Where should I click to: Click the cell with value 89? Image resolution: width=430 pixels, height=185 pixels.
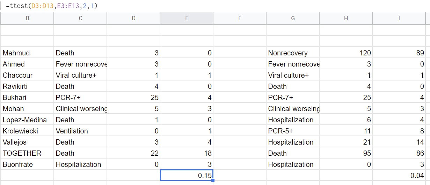coord(399,53)
